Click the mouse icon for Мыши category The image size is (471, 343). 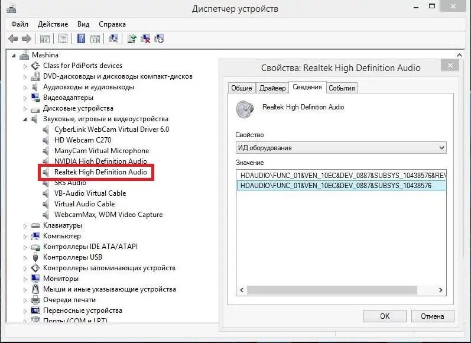click(x=35, y=289)
